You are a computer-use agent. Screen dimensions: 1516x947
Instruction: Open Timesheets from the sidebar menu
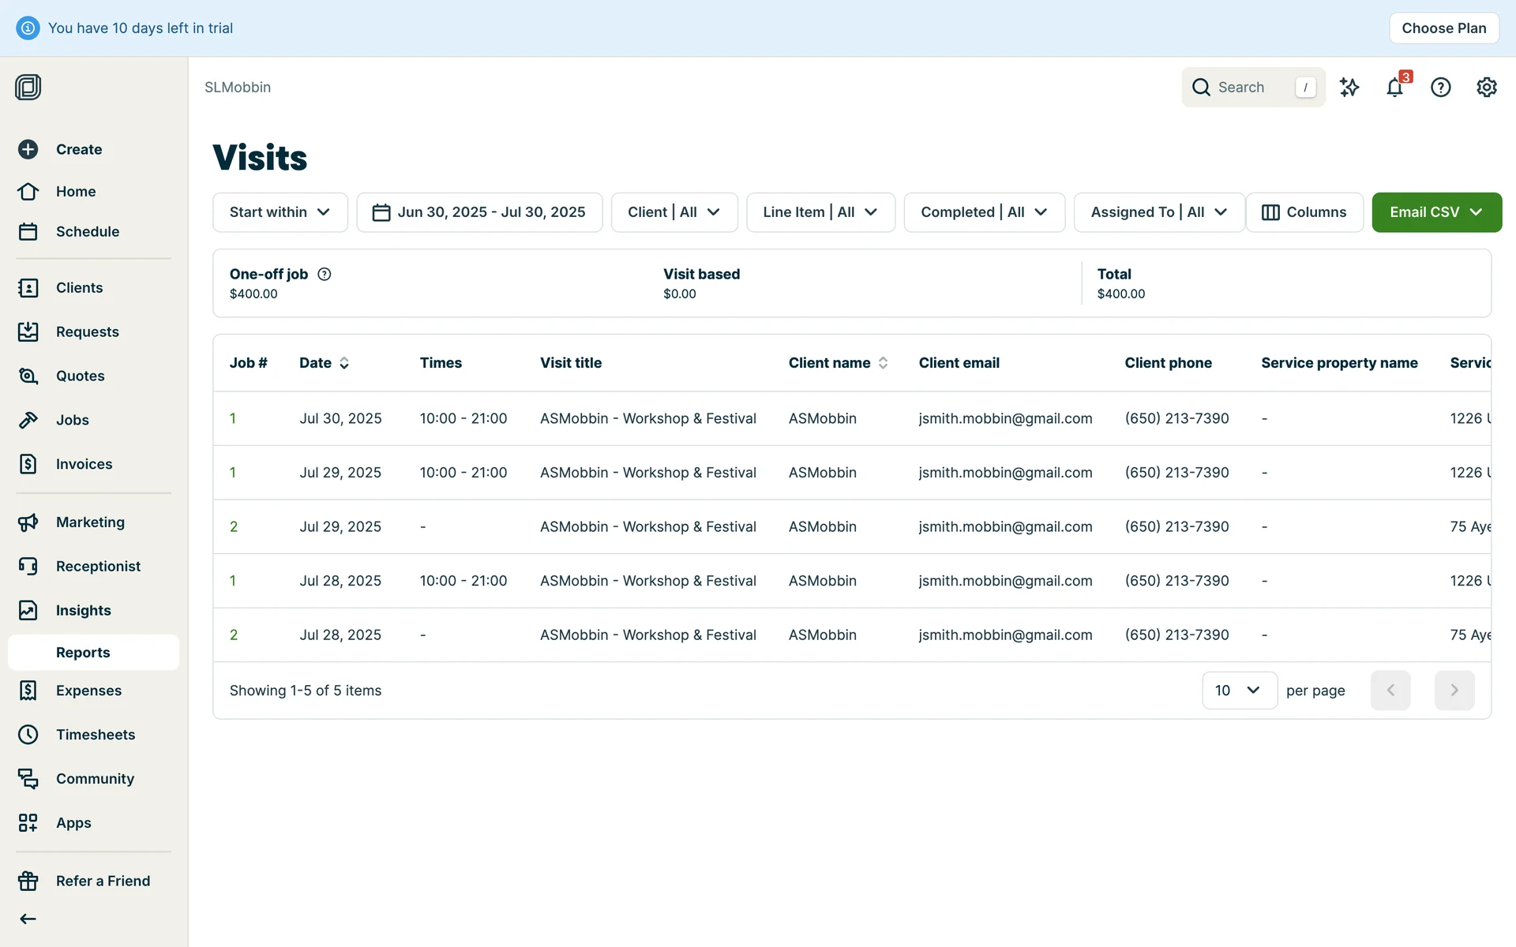(95, 735)
